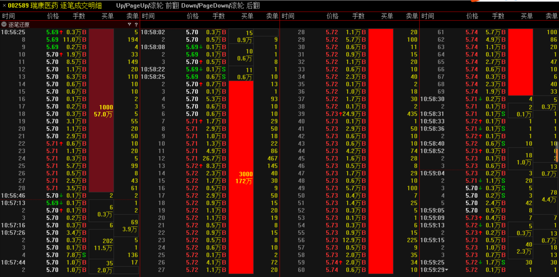The width and height of the screenshot is (559, 277).
Task: Click the 202 / 11.5万 buy order box
Action: [x=103, y=244]
